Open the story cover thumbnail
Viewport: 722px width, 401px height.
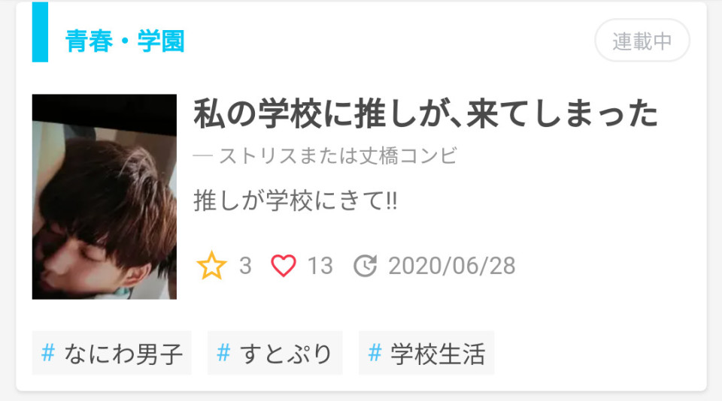[105, 197]
